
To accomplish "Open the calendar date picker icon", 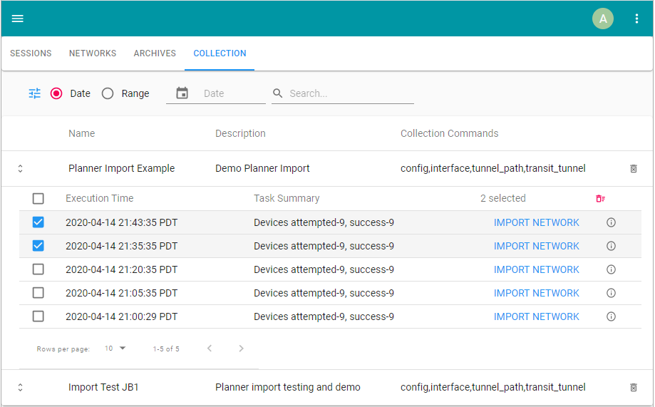I will [182, 93].
